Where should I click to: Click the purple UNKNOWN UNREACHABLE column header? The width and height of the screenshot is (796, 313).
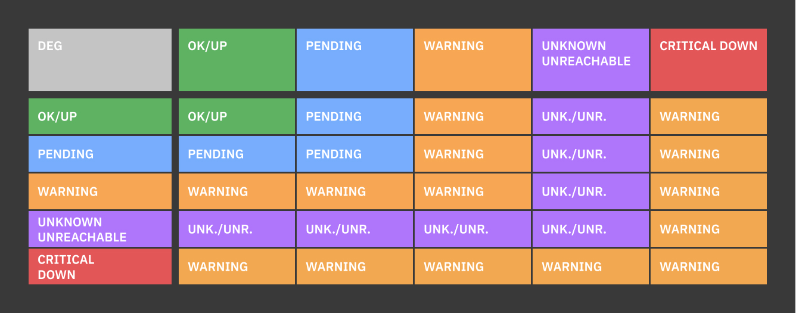pyautogui.click(x=590, y=60)
